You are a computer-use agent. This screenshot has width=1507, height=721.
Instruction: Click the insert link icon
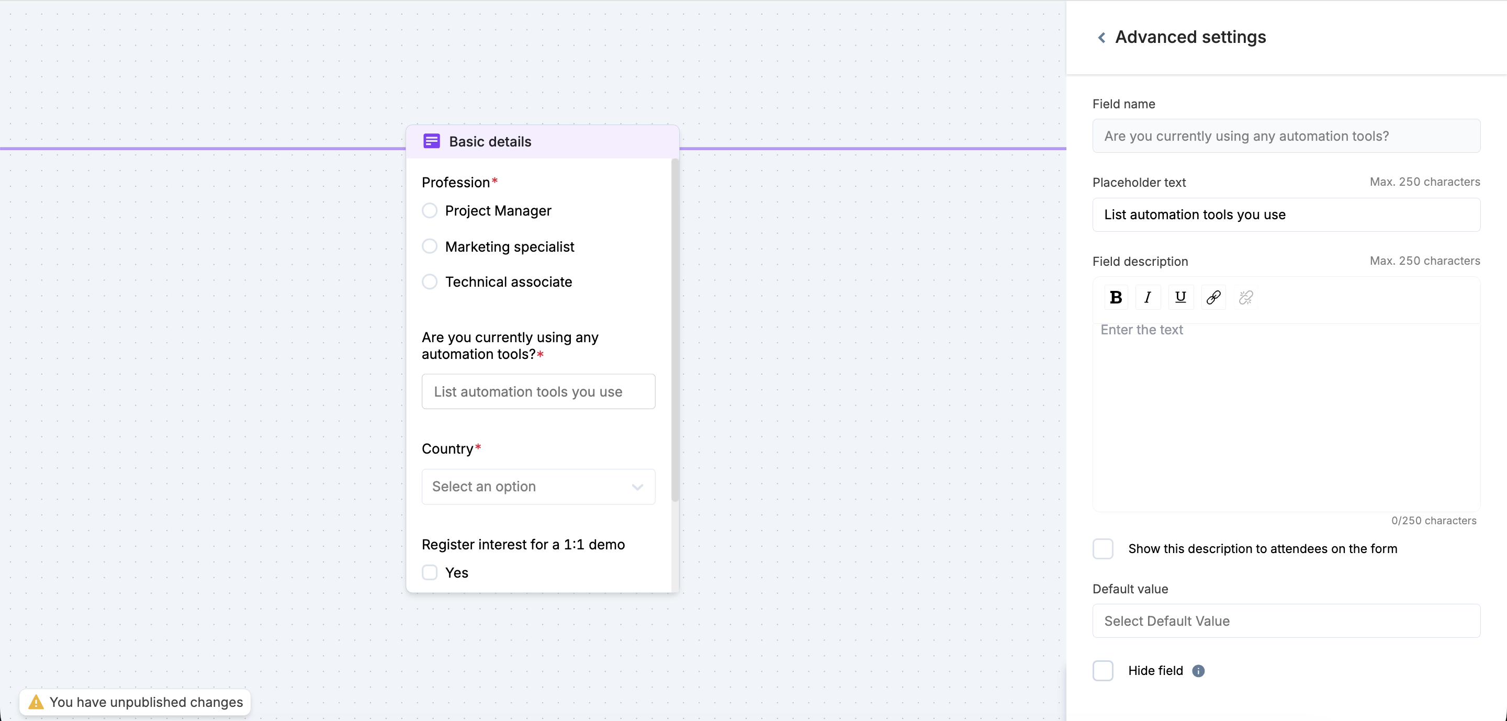click(1213, 297)
